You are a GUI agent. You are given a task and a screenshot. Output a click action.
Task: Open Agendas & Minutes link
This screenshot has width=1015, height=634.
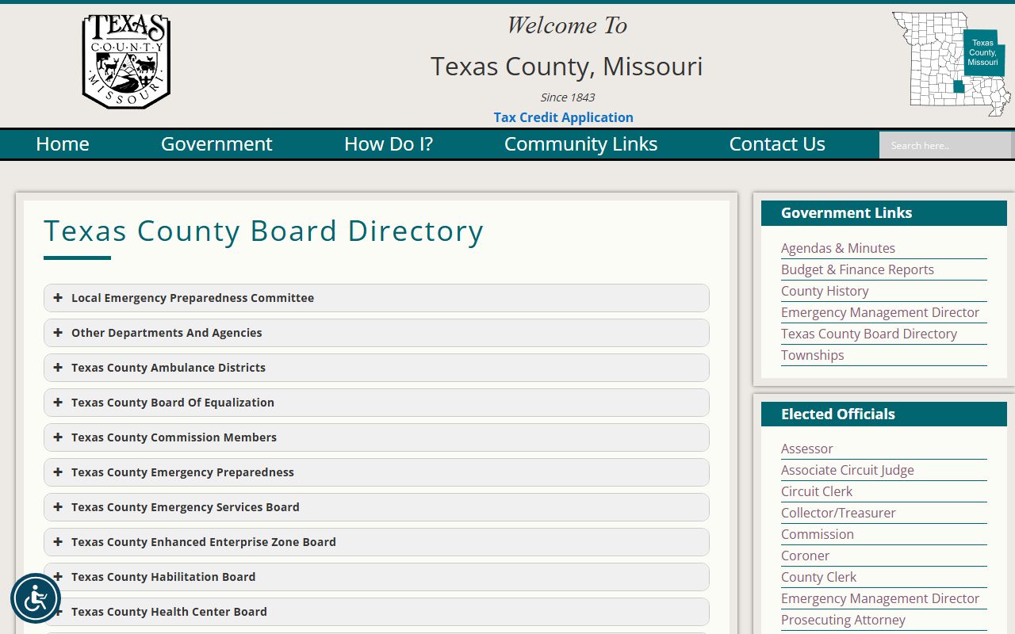(x=838, y=248)
